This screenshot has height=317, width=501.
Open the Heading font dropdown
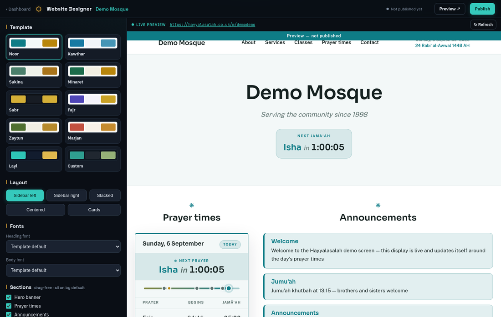(x=63, y=247)
